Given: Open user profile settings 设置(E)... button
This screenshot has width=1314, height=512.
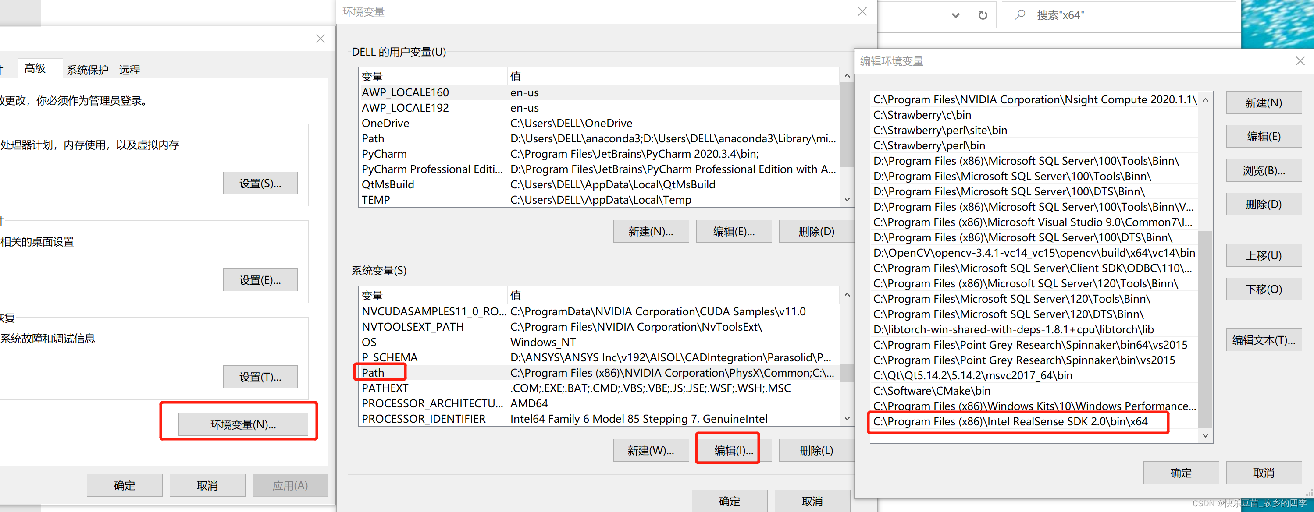Looking at the screenshot, I should (x=260, y=280).
